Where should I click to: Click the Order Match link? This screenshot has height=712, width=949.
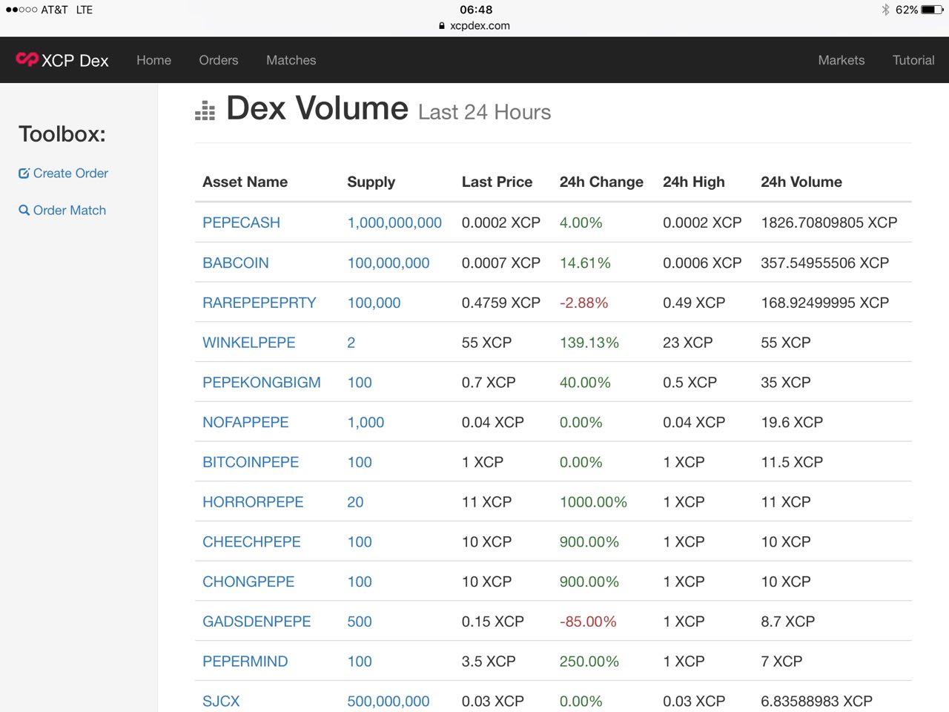(x=70, y=211)
